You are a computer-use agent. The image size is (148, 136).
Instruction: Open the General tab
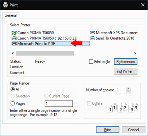point(11,15)
